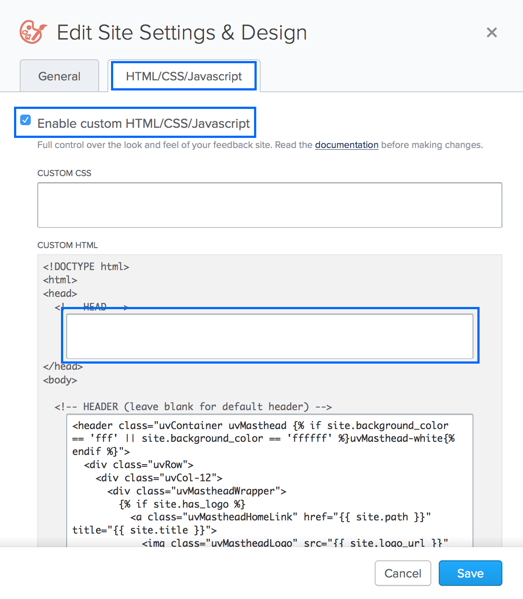Click the HEADER leave blank comment line
The height and width of the screenshot is (599, 523).
[193, 407]
